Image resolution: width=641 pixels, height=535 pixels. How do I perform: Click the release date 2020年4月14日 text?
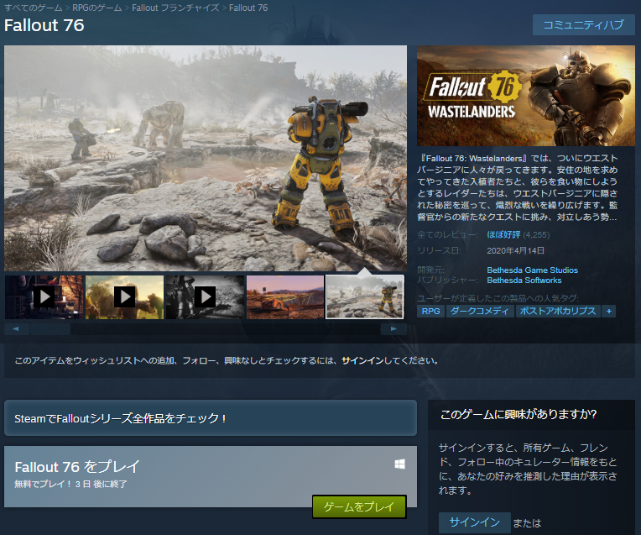515,250
